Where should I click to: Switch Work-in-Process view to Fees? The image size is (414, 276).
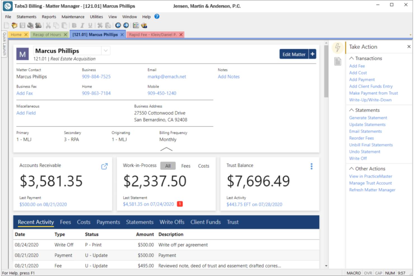point(185,166)
